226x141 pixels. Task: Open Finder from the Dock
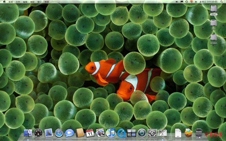[28, 133]
